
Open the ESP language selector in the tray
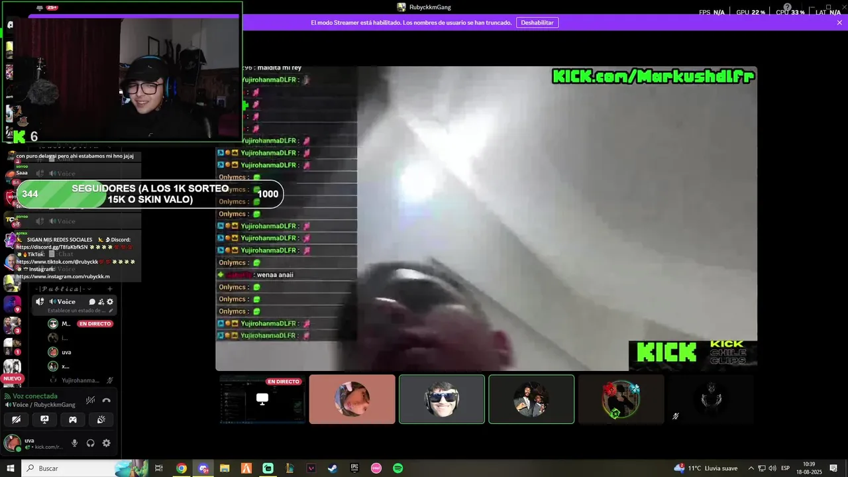click(x=785, y=468)
